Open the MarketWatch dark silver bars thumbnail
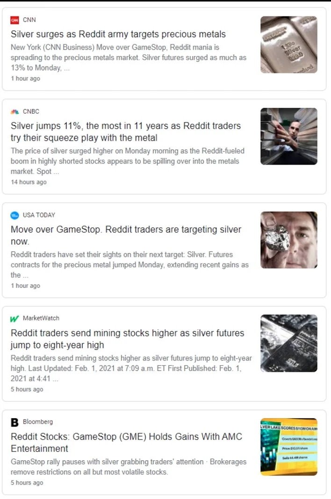331x499 pixels. [288, 343]
